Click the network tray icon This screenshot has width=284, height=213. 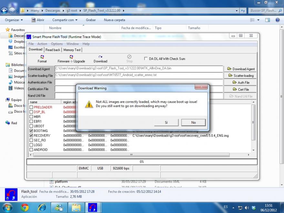coord(240,208)
